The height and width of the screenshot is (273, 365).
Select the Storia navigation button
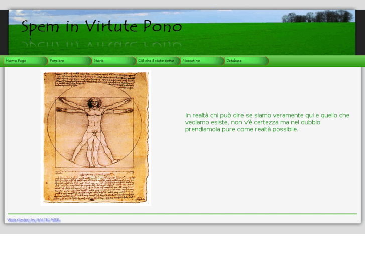(114, 61)
